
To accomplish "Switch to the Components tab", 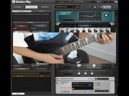I will coord(31,7).
